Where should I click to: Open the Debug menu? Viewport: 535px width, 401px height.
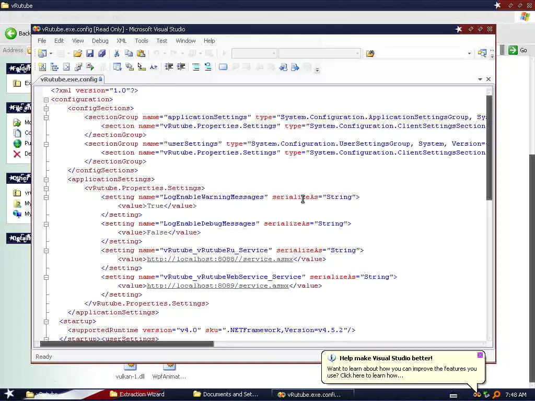pos(100,41)
